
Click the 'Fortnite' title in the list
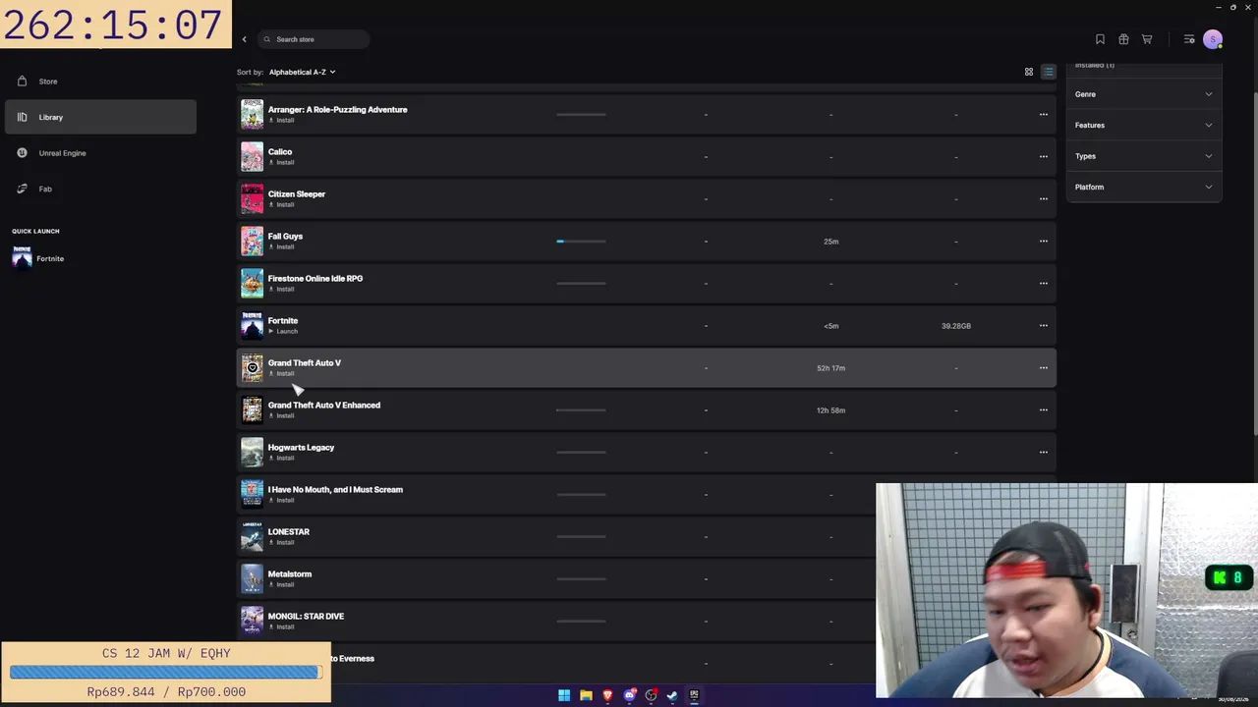tap(283, 321)
